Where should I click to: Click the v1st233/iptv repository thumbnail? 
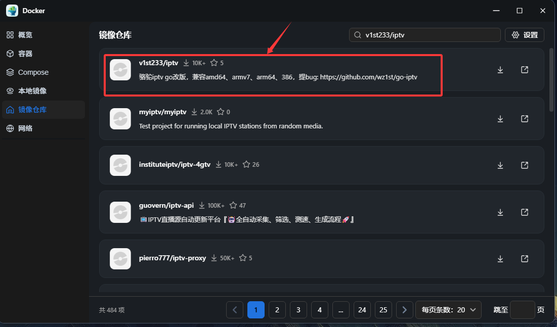(x=120, y=70)
